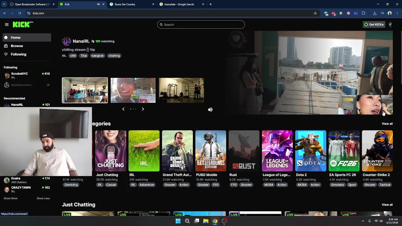Open the Windows Start menu
The image size is (402, 226).
pos(178,221)
